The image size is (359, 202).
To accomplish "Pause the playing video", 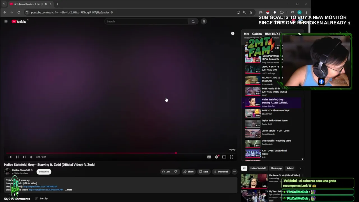I will 17,157.
